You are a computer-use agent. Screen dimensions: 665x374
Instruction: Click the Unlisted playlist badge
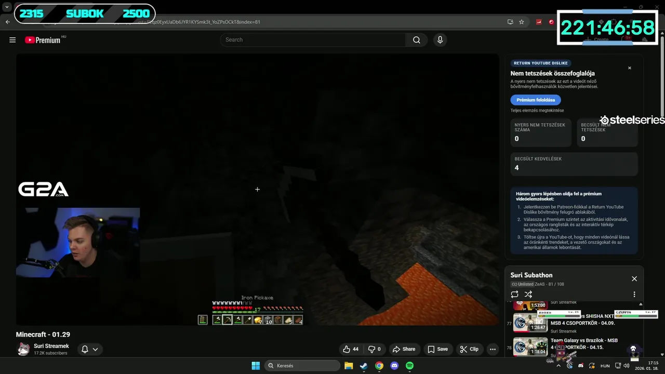(x=523, y=284)
